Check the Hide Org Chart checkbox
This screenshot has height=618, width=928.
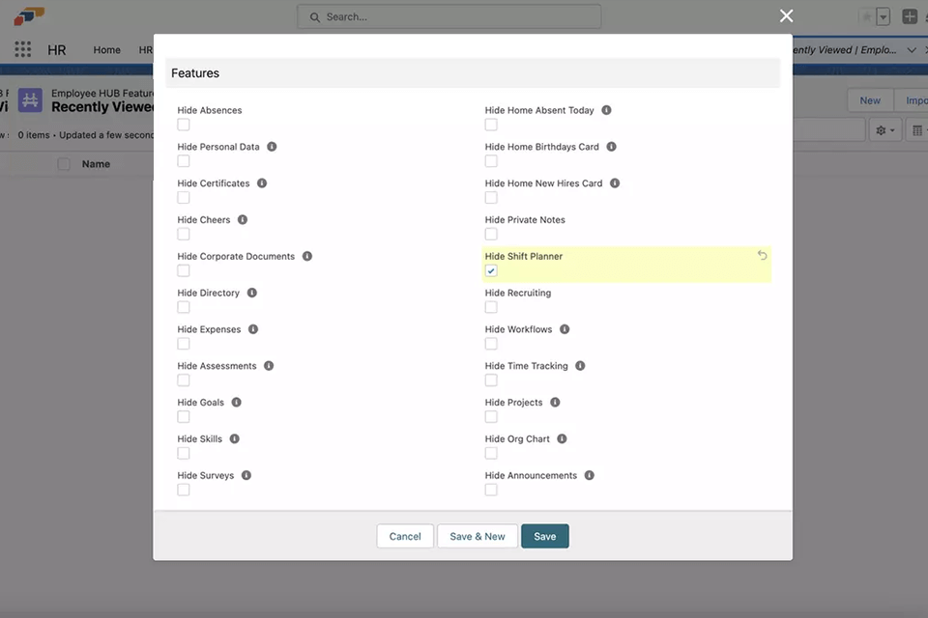(x=491, y=454)
